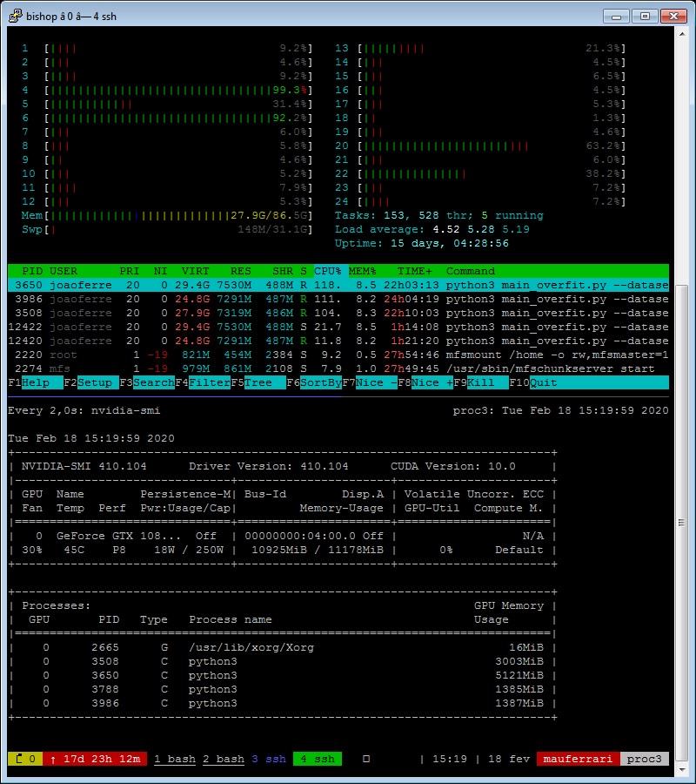Image resolution: width=696 pixels, height=784 pixels.
Task: Click F10 Quit in htop
Action: (544, 382)
